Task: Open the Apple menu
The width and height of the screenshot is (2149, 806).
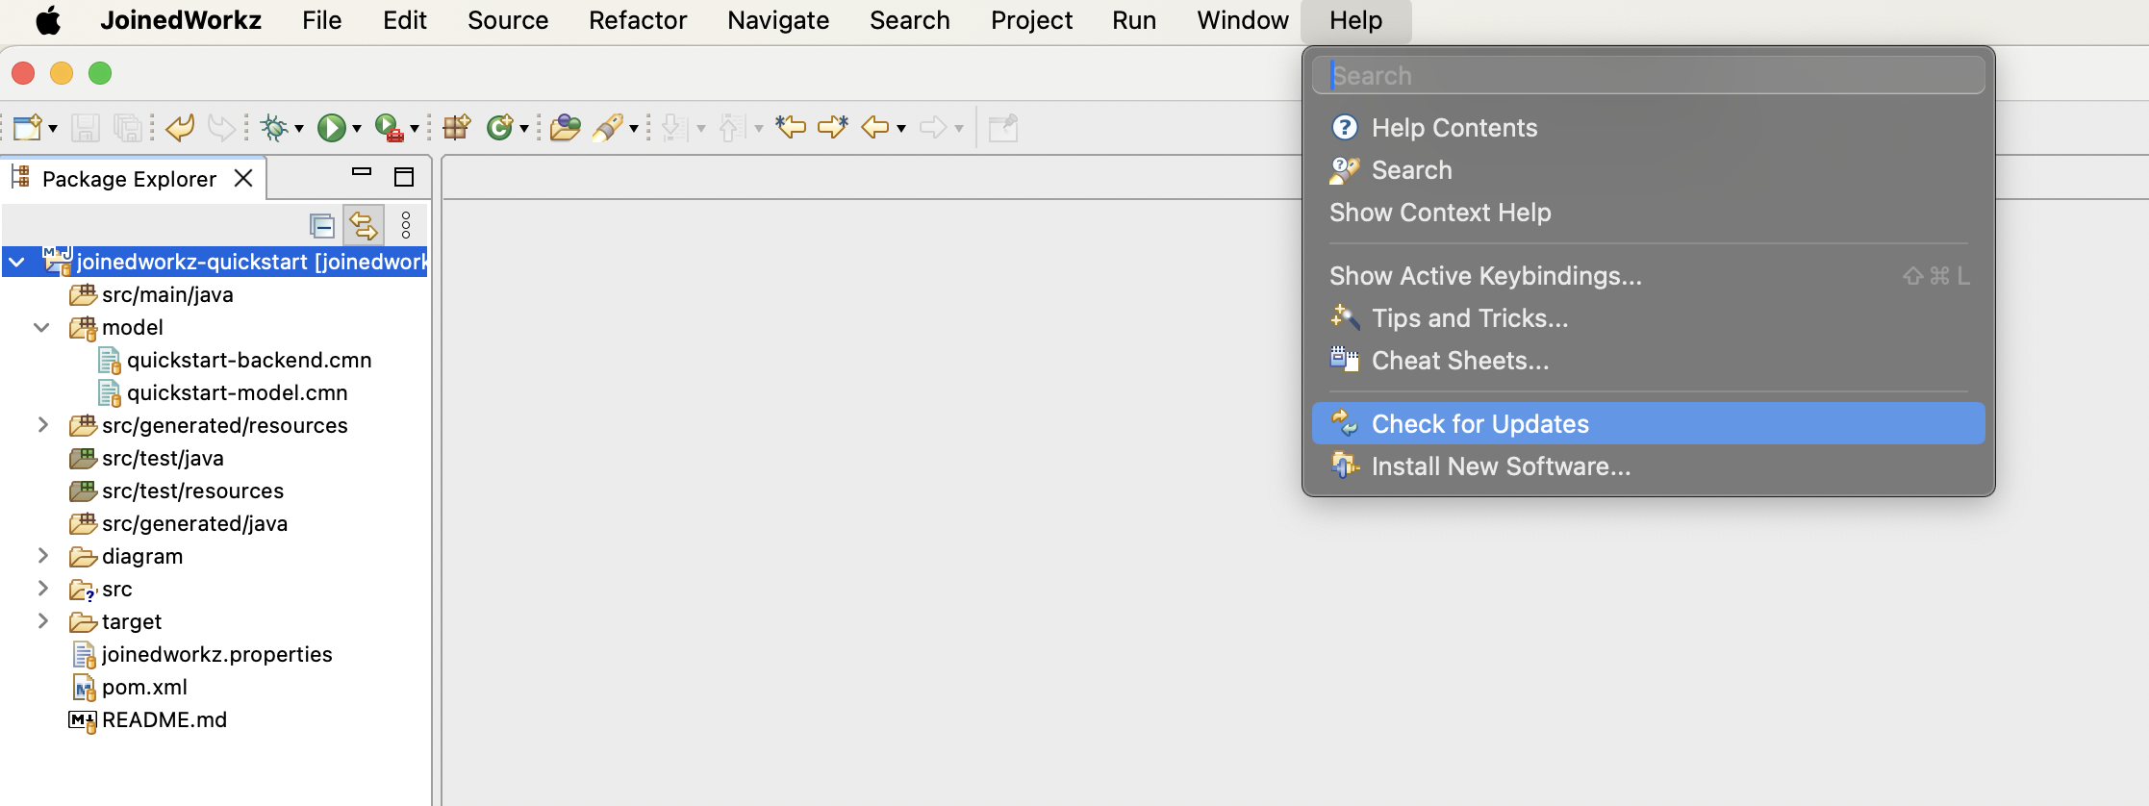Action: [48, 20]
